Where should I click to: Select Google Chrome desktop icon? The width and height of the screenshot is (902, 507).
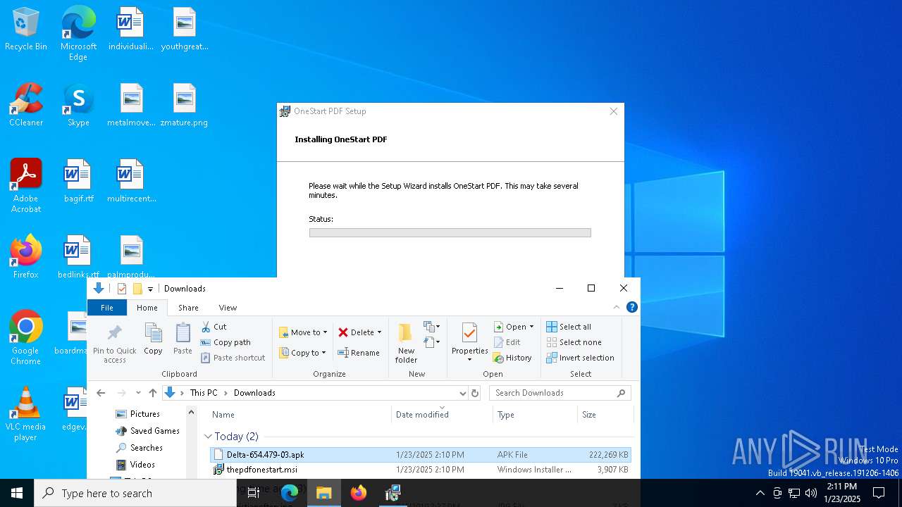coord(26,338)
